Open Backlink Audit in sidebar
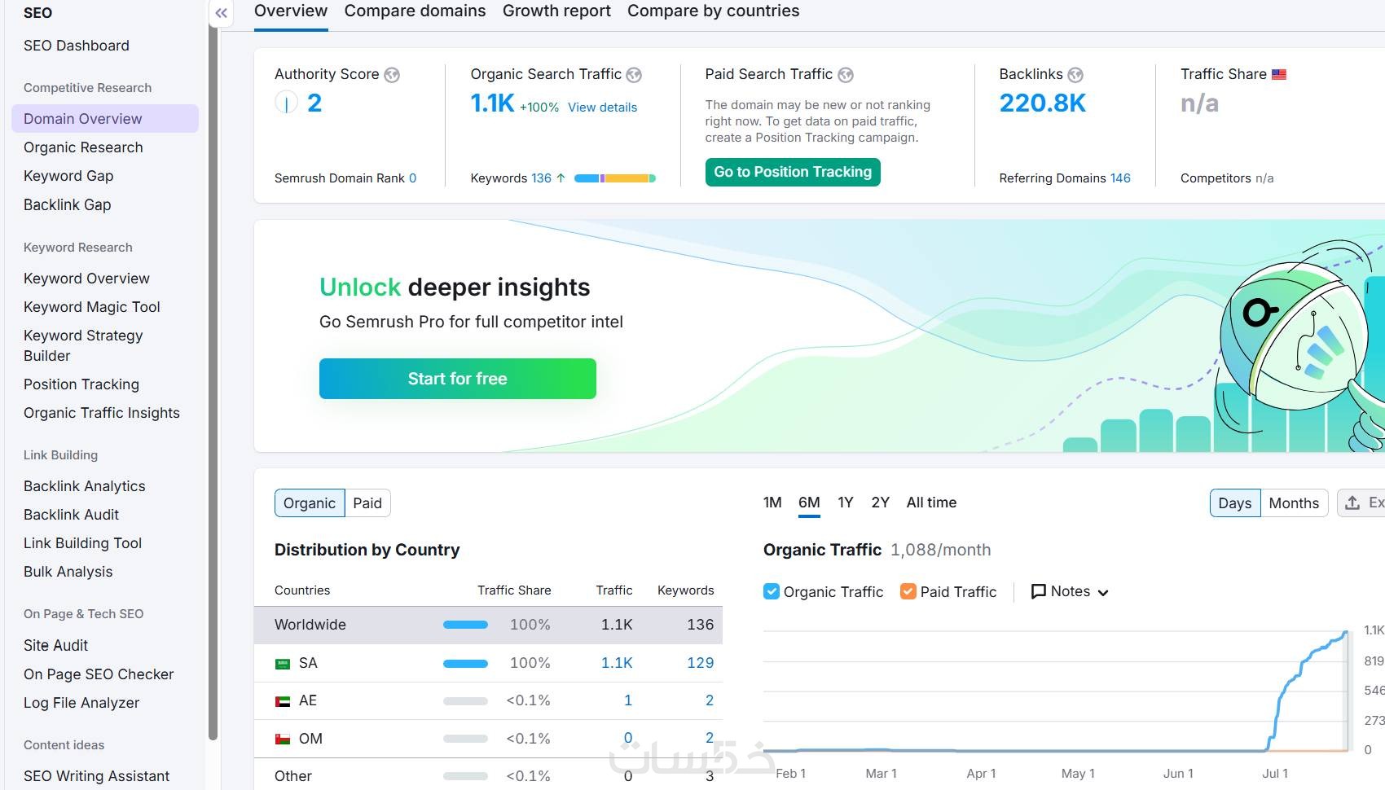The image size is (1385, 790). [72, 515]
